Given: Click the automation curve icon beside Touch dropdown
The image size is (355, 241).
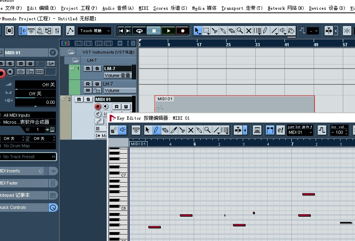Looking at the screenshot, I should pos(70,30).
